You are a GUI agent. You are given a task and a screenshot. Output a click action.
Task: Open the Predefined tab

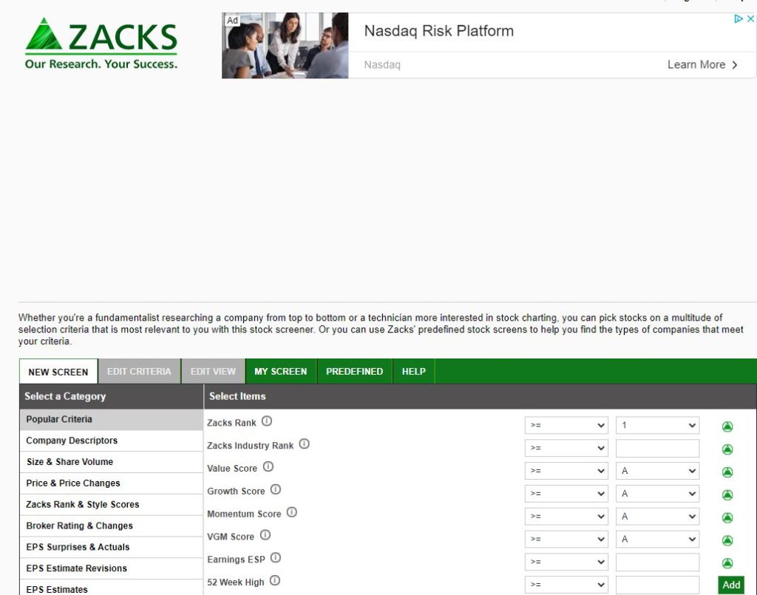point(354,371)
